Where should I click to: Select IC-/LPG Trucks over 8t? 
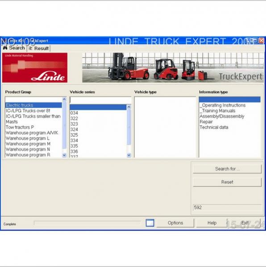click(33, 111)
